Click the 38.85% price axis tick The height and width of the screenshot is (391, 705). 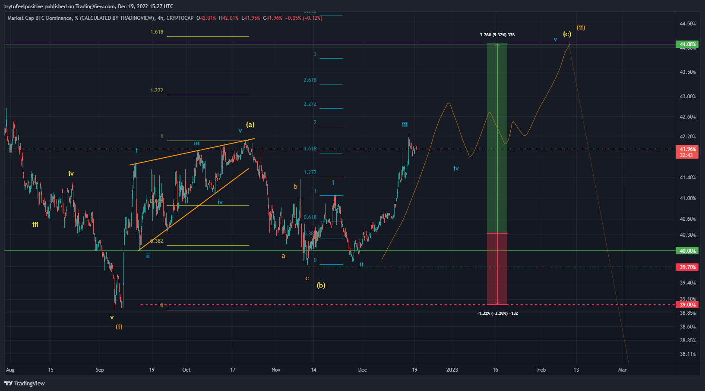pos(688,313)
